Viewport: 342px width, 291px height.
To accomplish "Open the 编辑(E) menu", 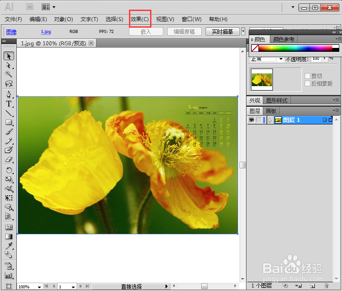I will pos(38,19).
